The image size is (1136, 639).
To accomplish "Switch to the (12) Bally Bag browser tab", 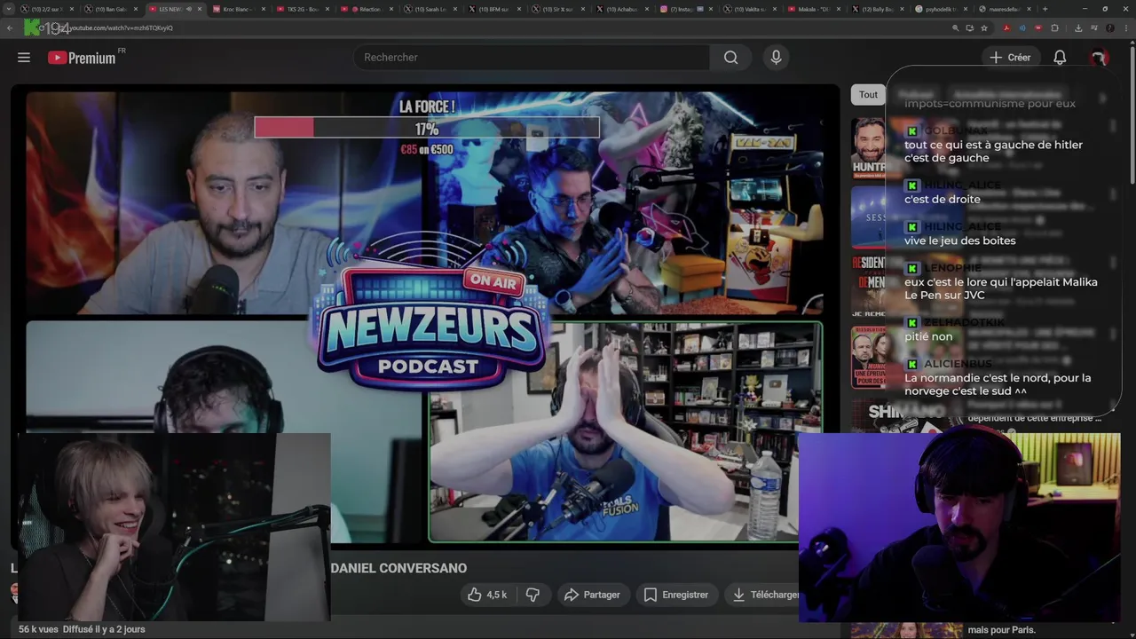I will point(876,9).
